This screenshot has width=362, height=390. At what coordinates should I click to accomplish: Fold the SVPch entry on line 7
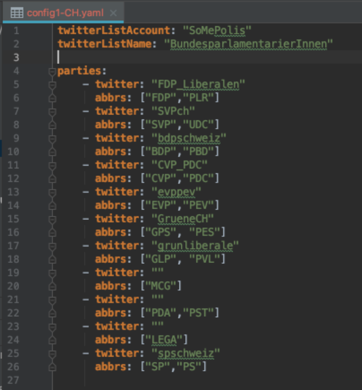(52, 111)
